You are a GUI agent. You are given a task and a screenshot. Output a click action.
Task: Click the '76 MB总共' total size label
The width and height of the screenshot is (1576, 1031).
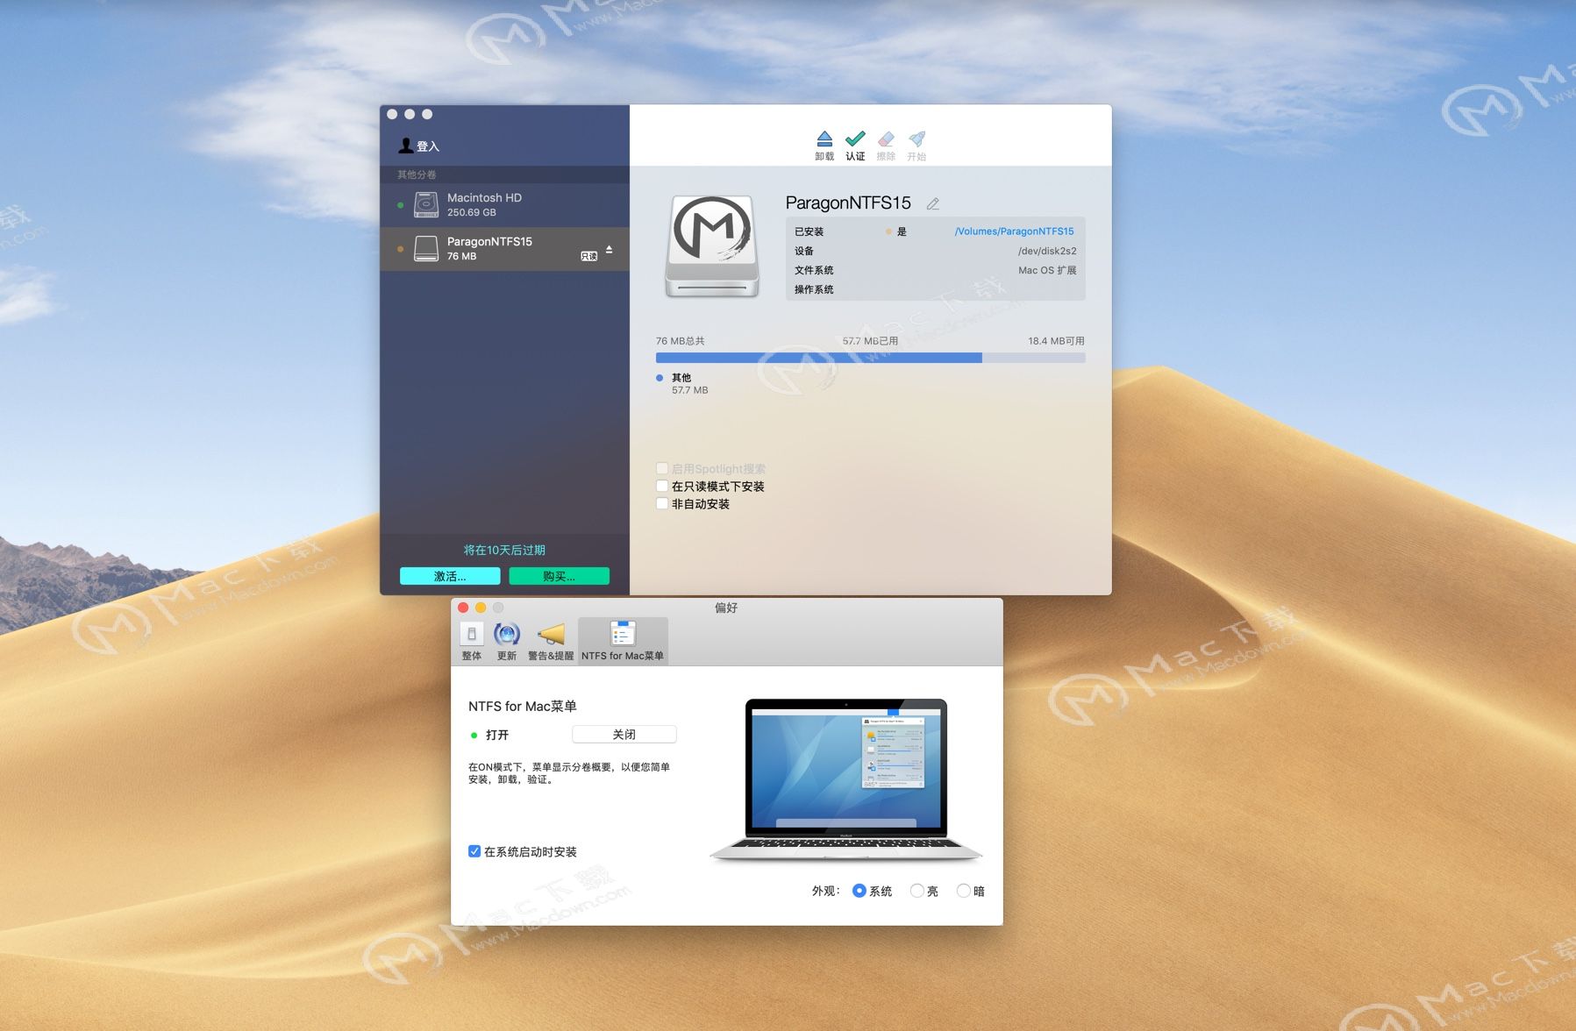tap(681, 341)
